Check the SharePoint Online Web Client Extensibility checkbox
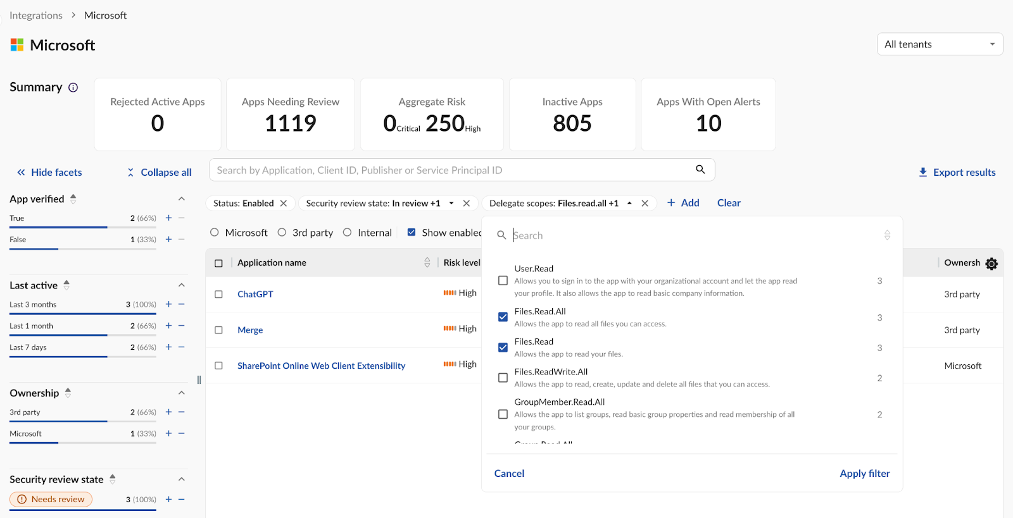 [x=219, y=366]
